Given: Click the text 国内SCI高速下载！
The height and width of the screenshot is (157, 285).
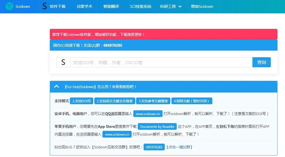Looking at the screenshot, I should [68, 45].
